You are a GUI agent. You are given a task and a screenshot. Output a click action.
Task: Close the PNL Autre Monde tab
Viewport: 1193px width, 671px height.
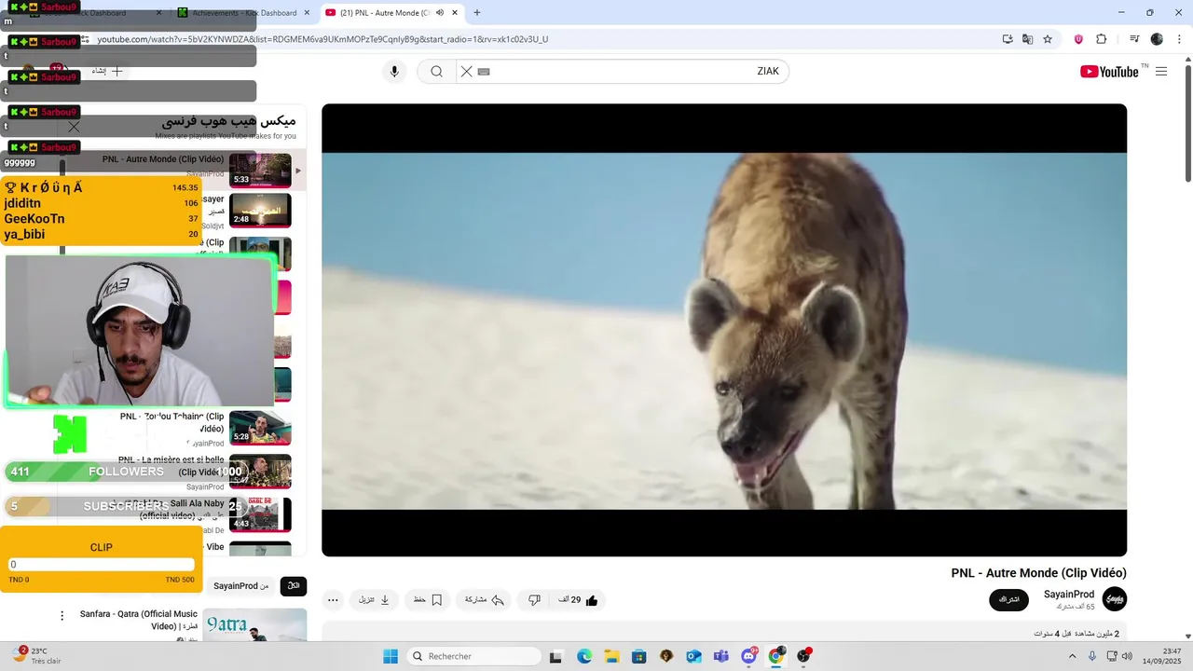[x=455, y=13]
